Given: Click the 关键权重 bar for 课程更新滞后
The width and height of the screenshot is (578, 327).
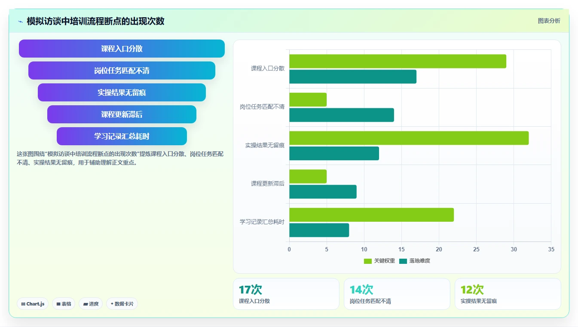Looking at the screenshot, I should (308, 177).
